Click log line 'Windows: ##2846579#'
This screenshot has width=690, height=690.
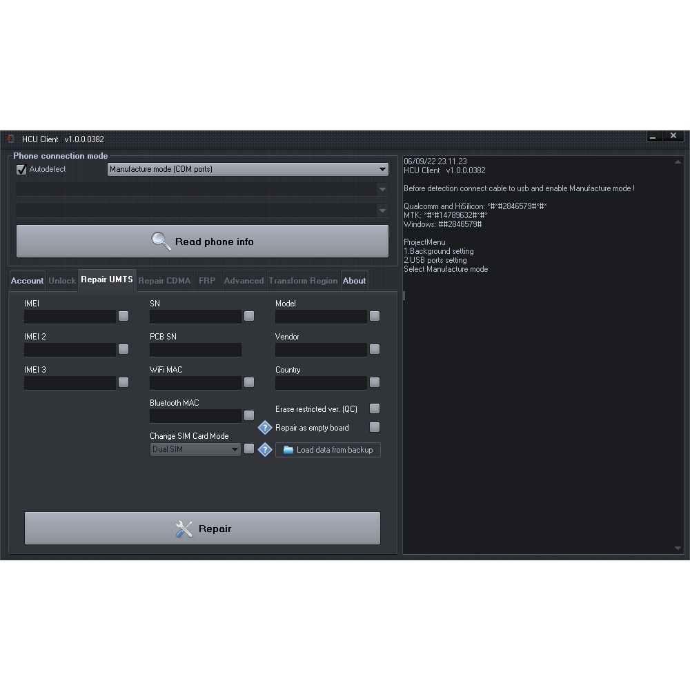pyautogui.click(x=443, y=224)
